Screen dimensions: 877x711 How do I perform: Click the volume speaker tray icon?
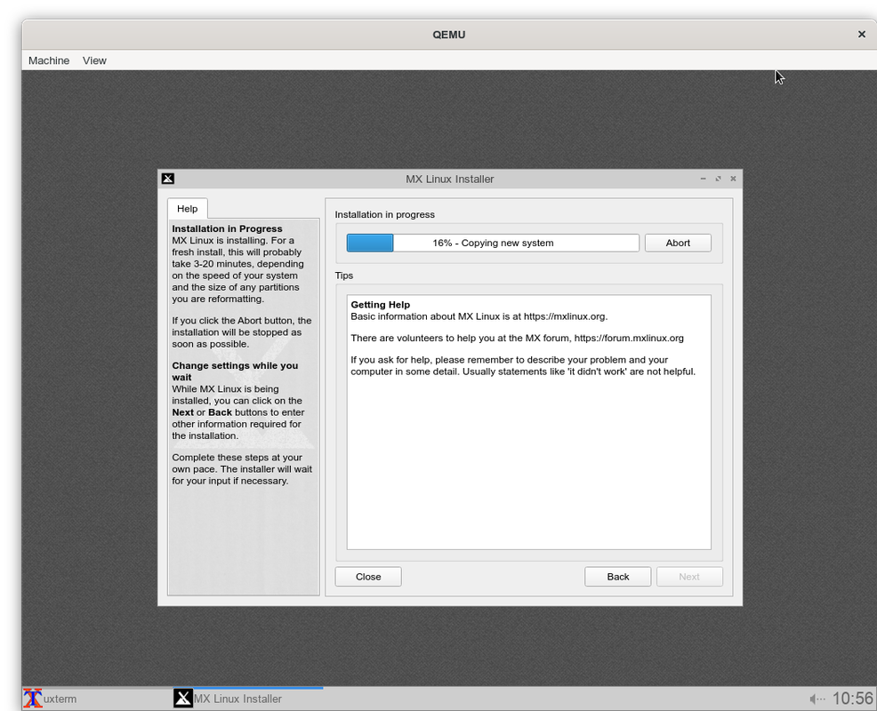[817, 699]
